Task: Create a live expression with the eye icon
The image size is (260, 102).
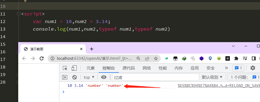Action: [104, 77]
